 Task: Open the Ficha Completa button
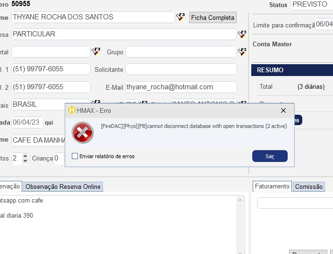click(213, 17)
